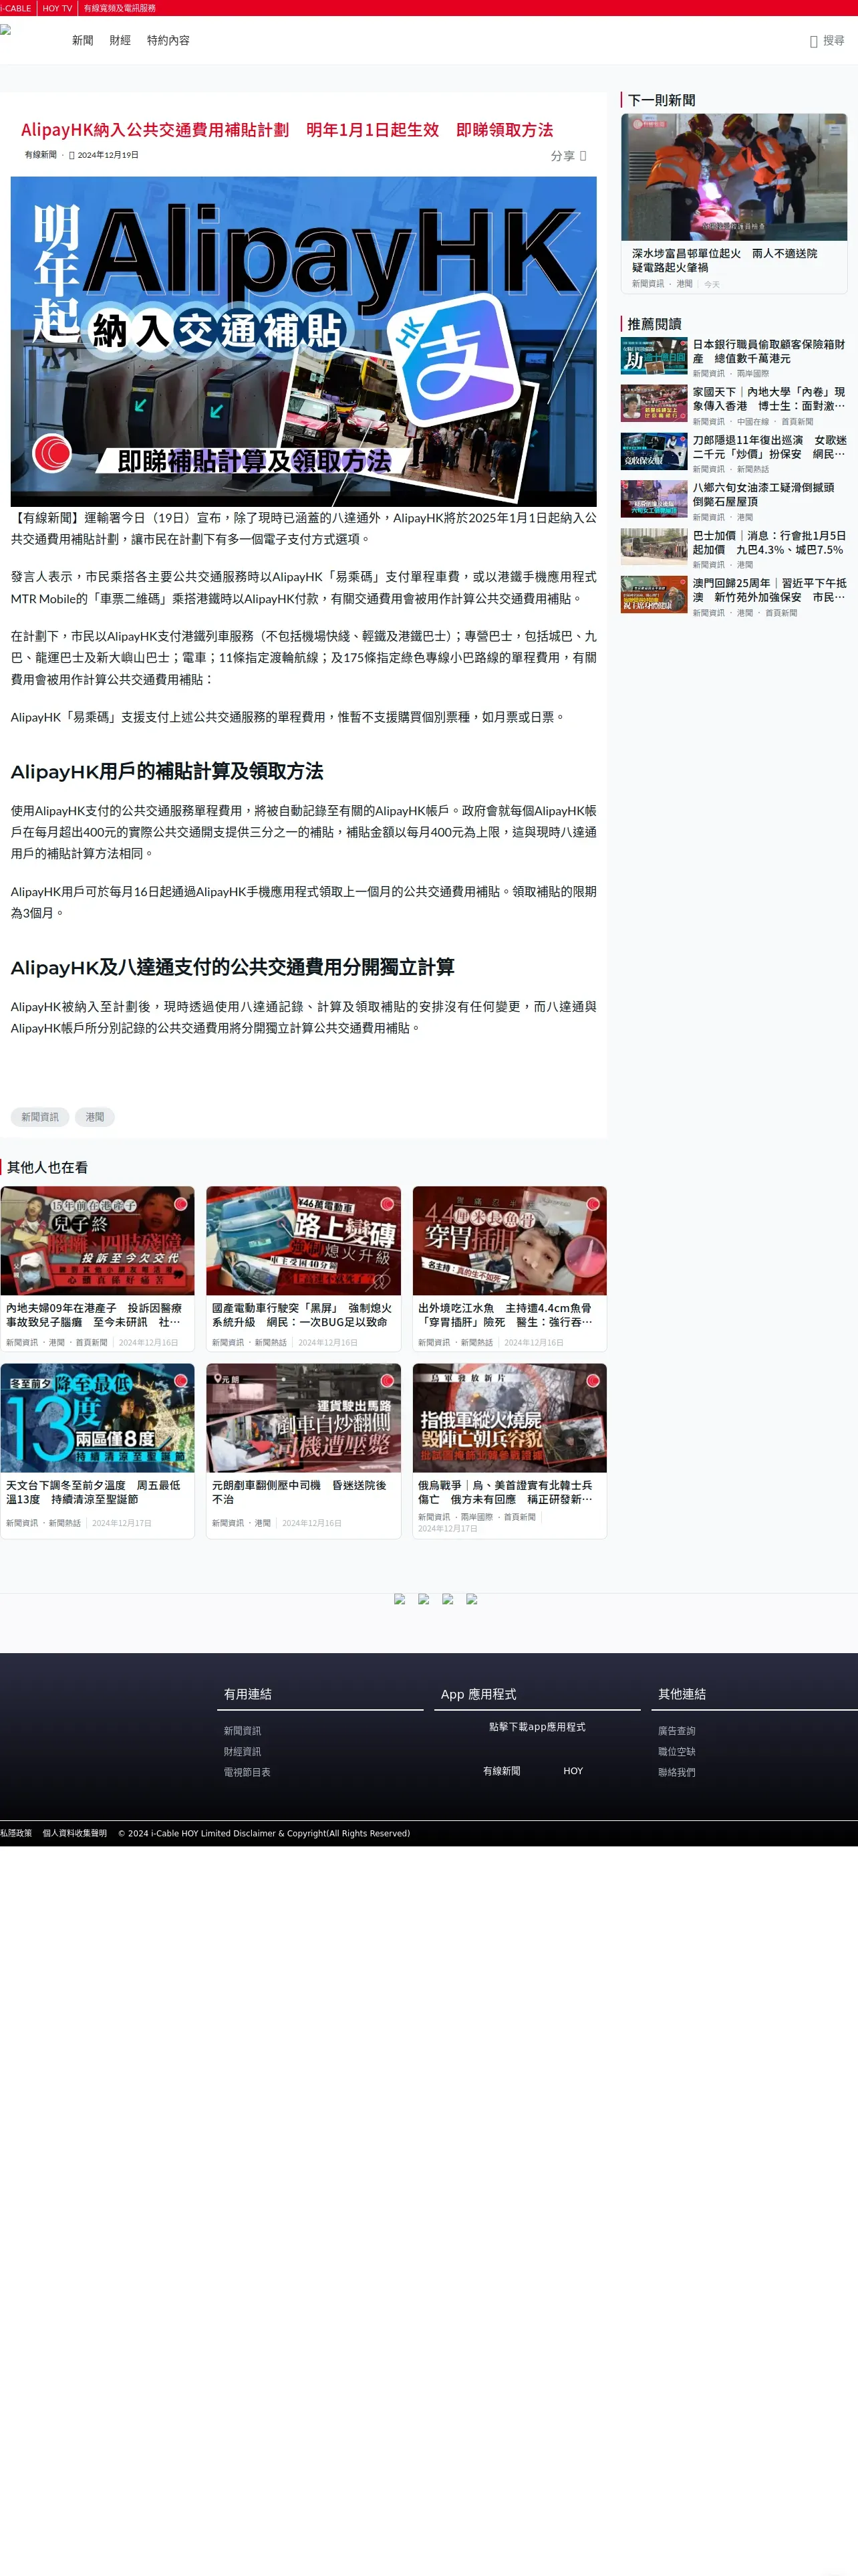
Task: Click the article date 2024年12月19日
Action: coord(108,155)
